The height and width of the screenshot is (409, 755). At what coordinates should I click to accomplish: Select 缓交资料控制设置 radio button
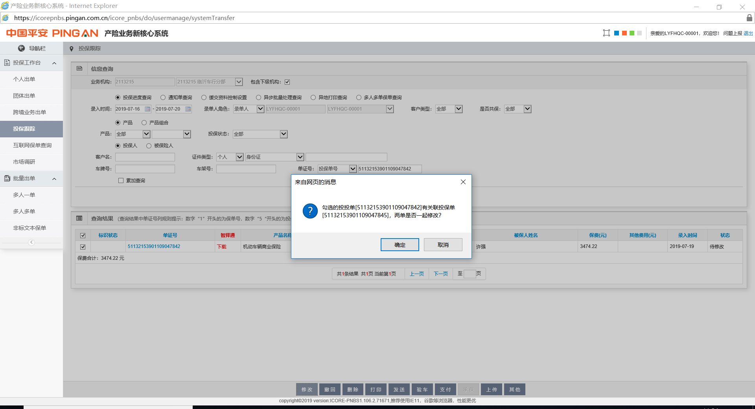coord(204,98)
